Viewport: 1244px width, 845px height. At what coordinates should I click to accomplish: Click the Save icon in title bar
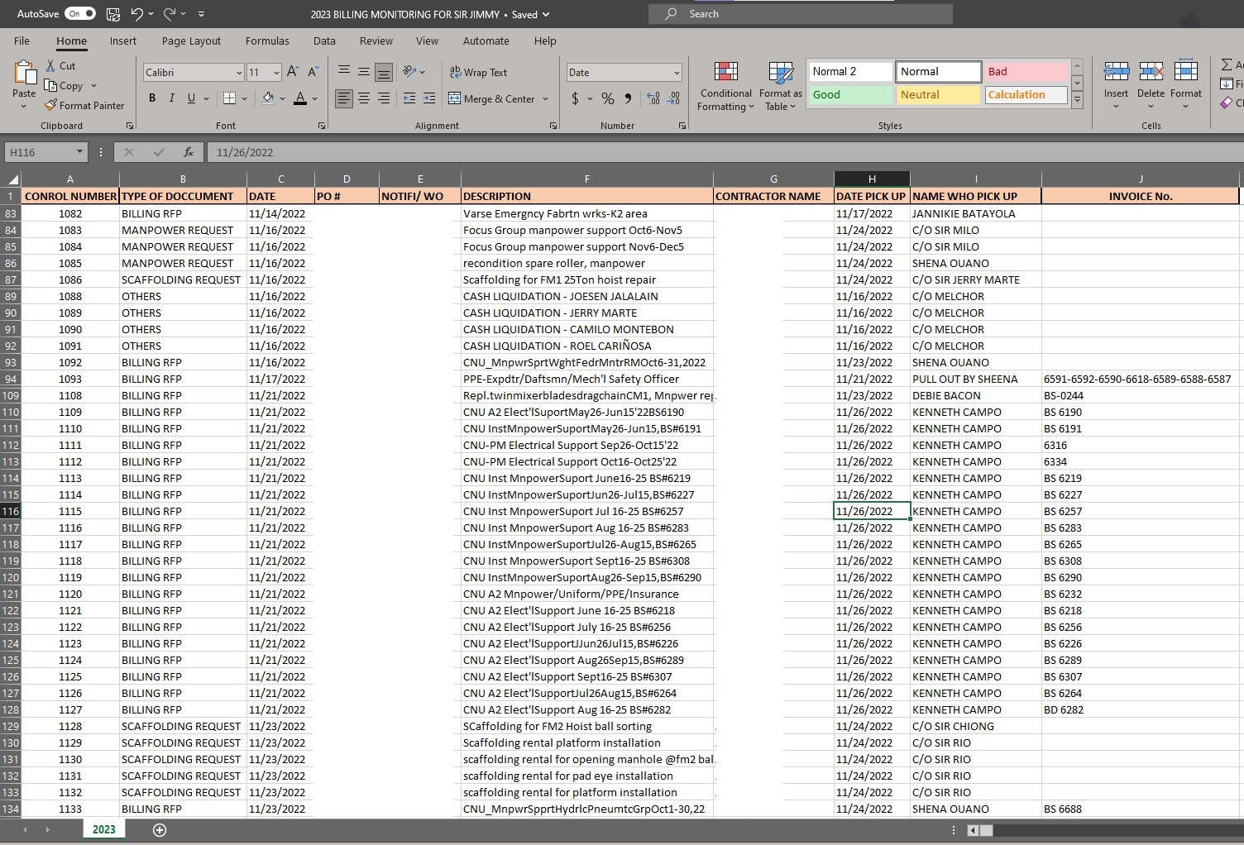pyautogui.click(x=113, y=14)
